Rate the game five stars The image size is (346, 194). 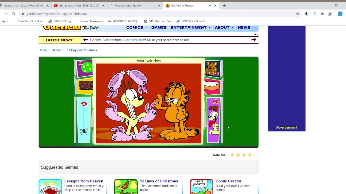pyautogui.click(x=256, y=155)
